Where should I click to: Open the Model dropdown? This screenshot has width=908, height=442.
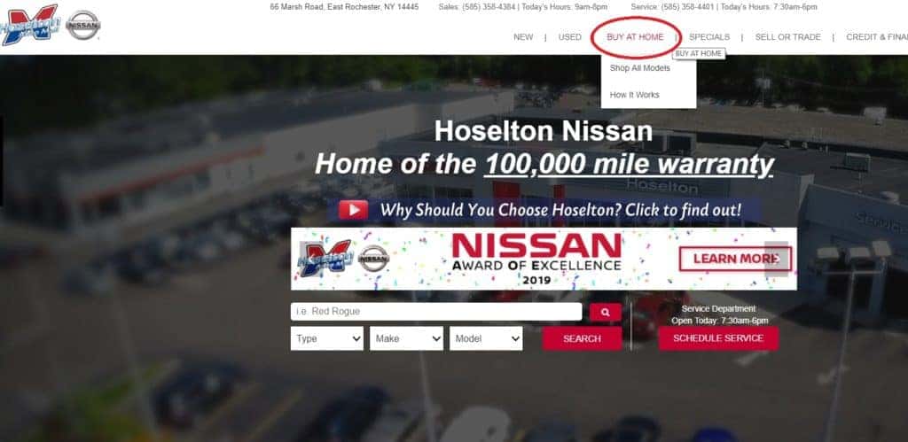[486, 338]
